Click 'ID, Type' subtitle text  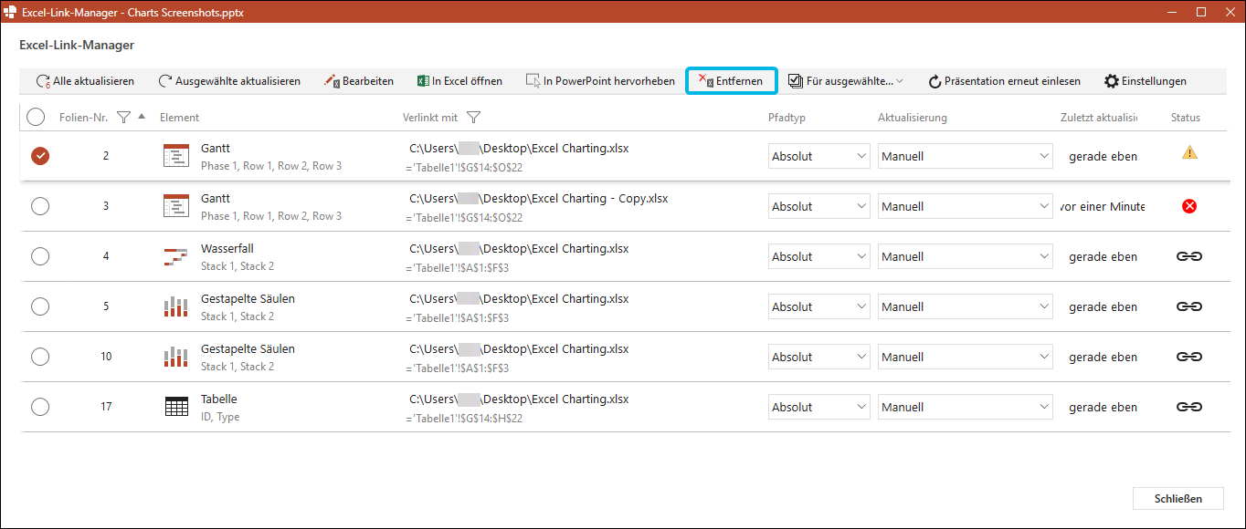coord(220,417)
